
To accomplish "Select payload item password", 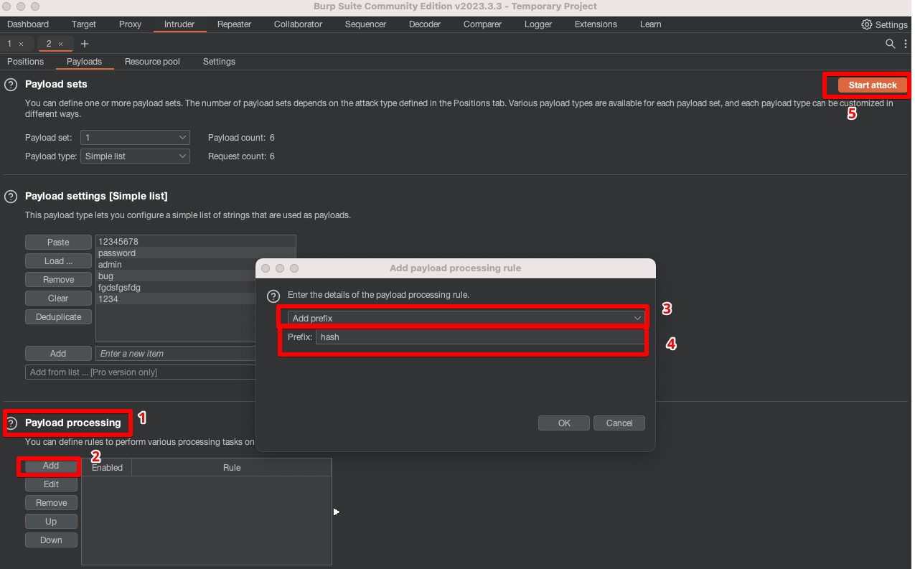I will (196, 253).
